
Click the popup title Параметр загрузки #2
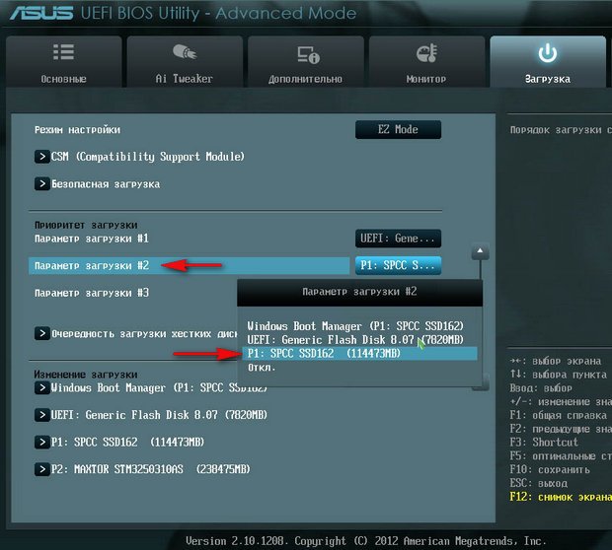359,292
